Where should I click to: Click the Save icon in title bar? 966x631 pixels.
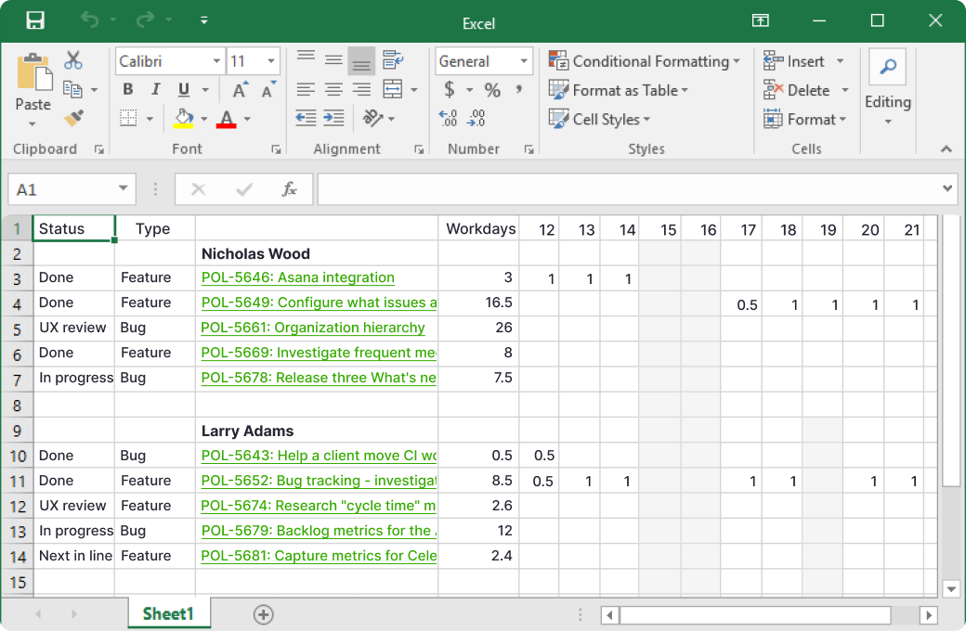tap(35, 20)
